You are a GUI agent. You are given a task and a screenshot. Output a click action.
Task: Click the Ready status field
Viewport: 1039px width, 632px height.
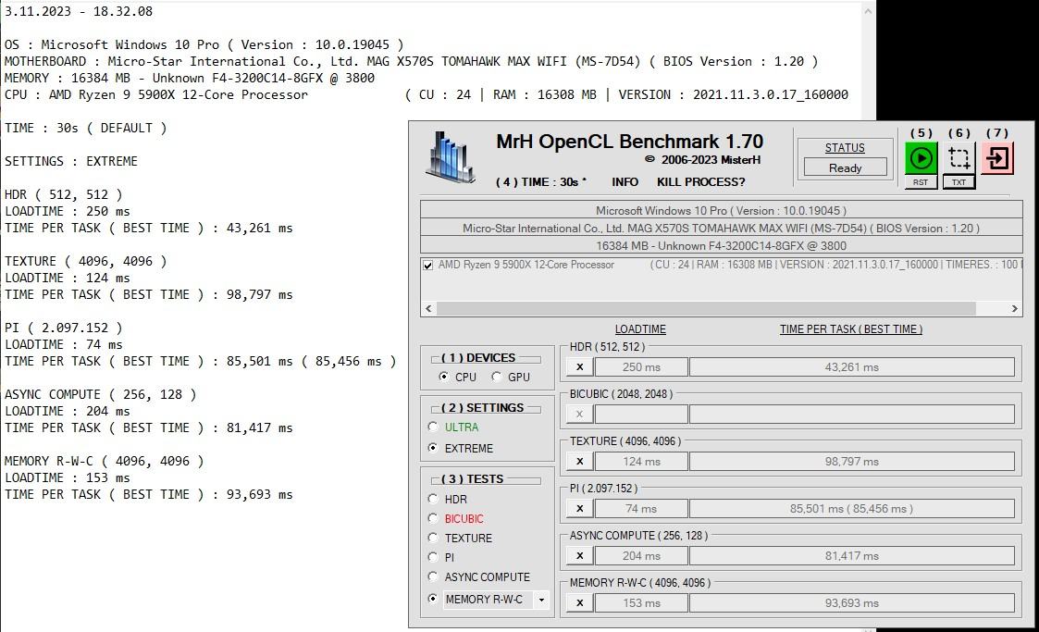(x=845, y=167)
